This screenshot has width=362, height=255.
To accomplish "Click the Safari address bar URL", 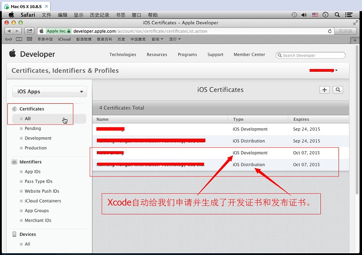I will [x=140, y=31].
